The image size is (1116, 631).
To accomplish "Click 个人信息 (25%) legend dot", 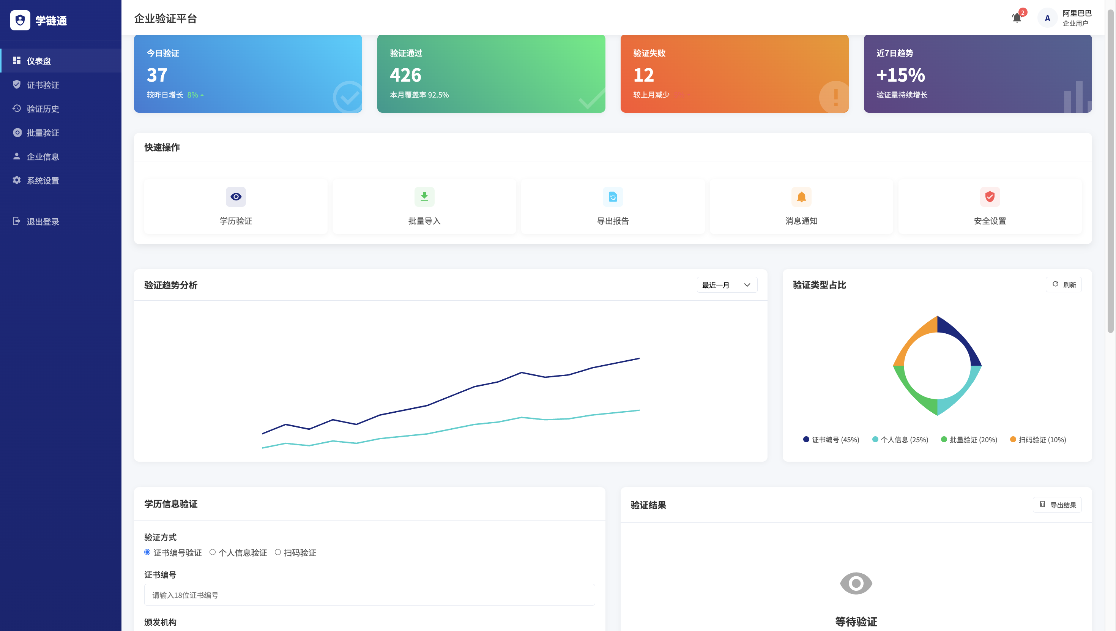I will [x=875, y=439].
